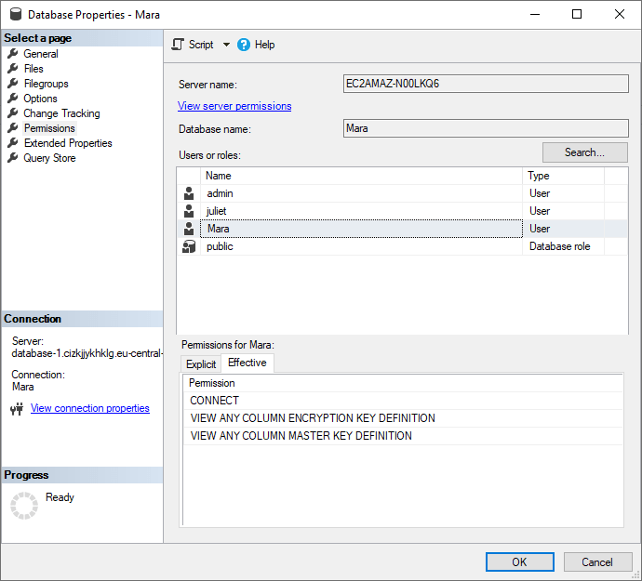Click the admin user icon

tap(189, 193)
